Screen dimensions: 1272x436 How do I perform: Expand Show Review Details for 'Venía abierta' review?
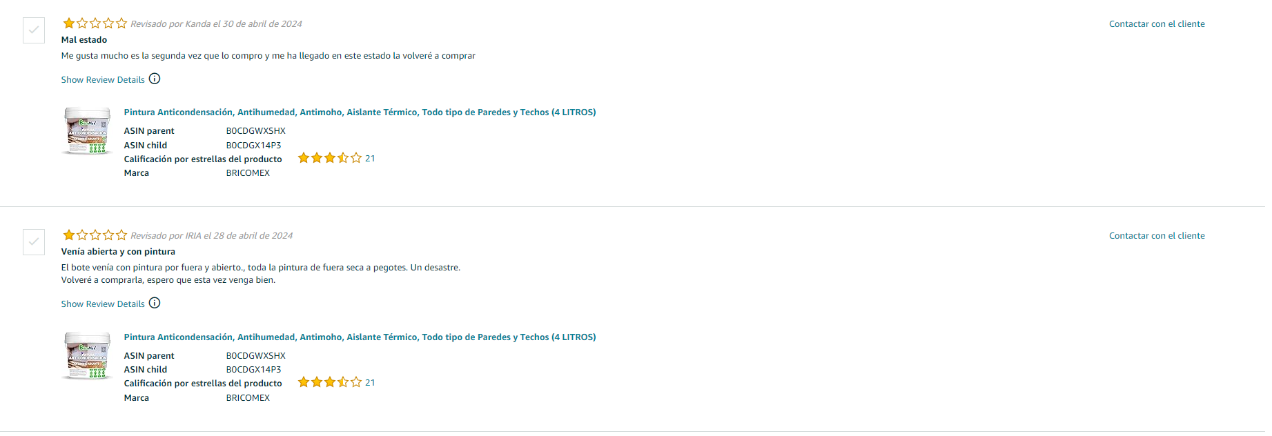[x=103, y=304]
